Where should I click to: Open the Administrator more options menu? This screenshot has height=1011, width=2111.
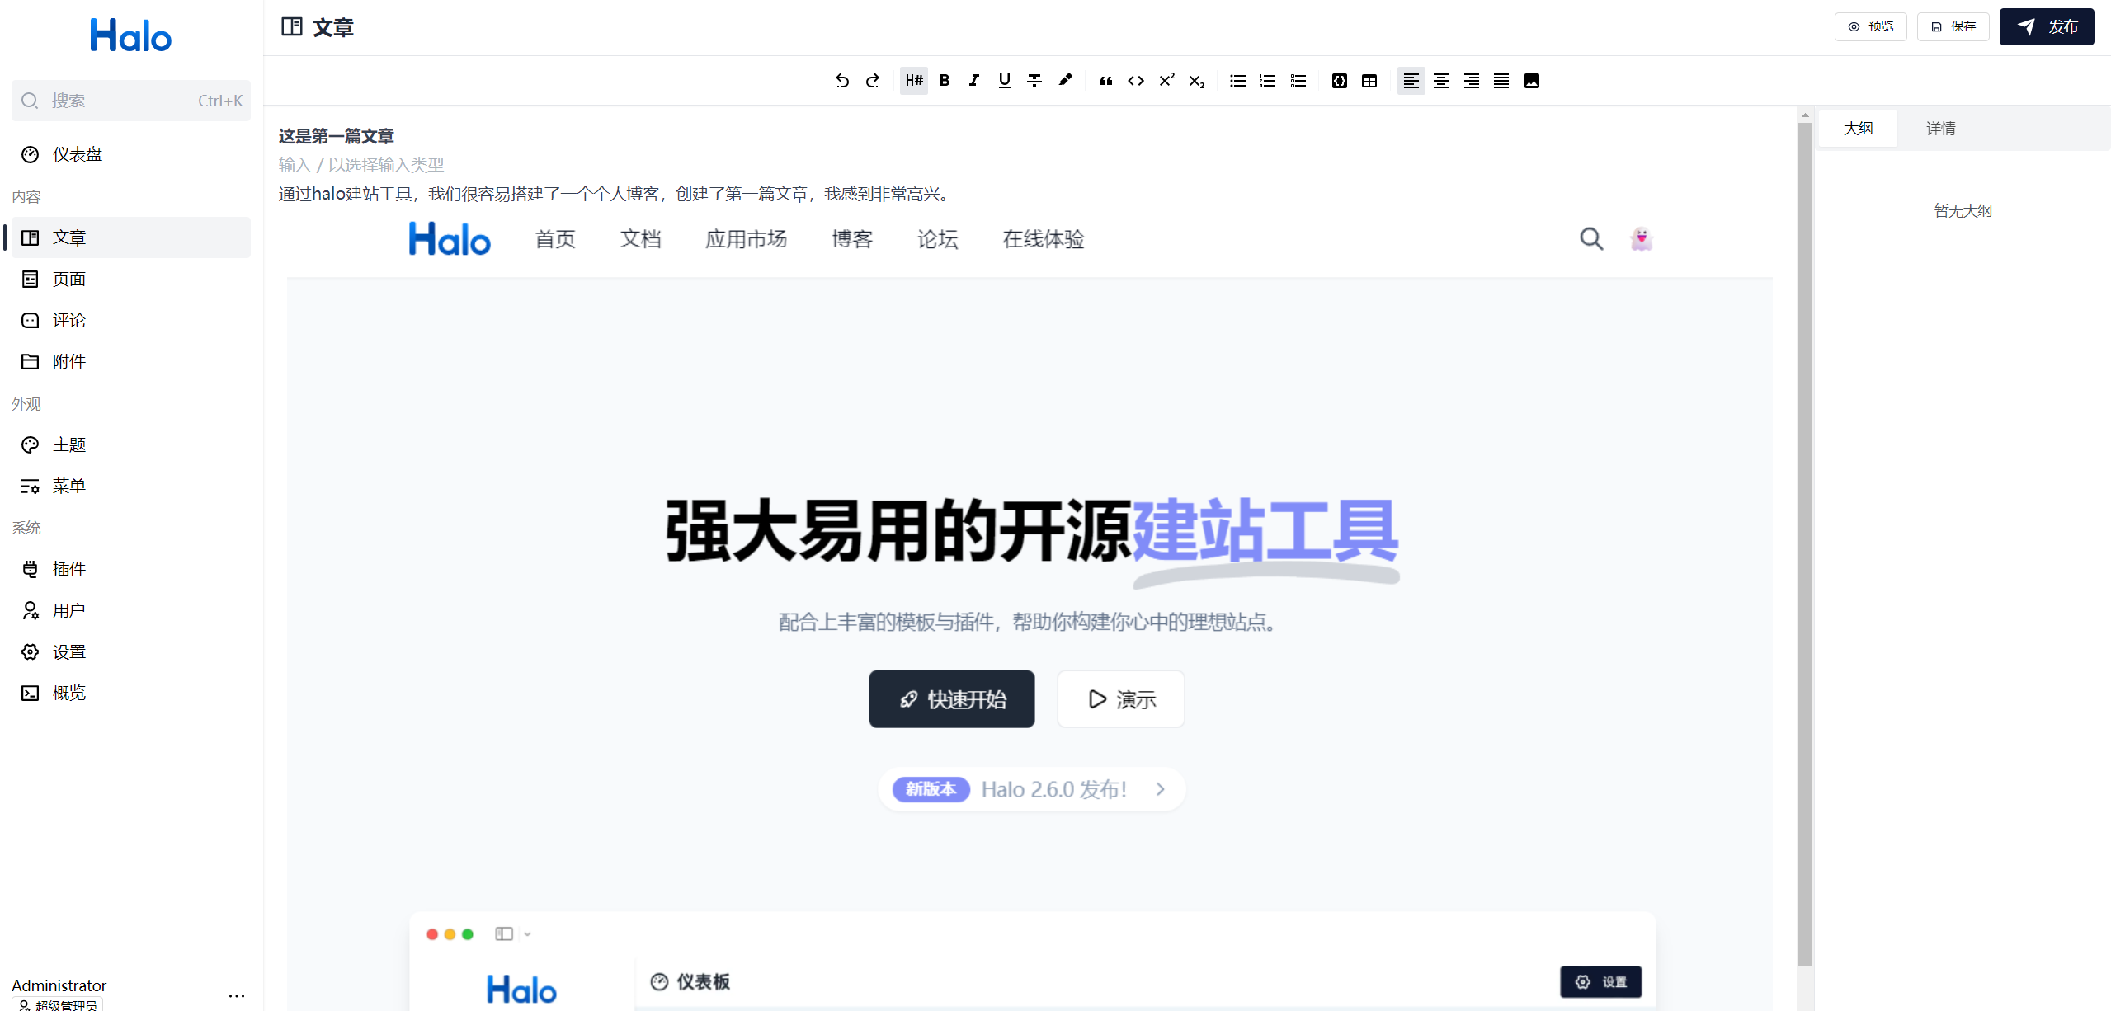237,995
